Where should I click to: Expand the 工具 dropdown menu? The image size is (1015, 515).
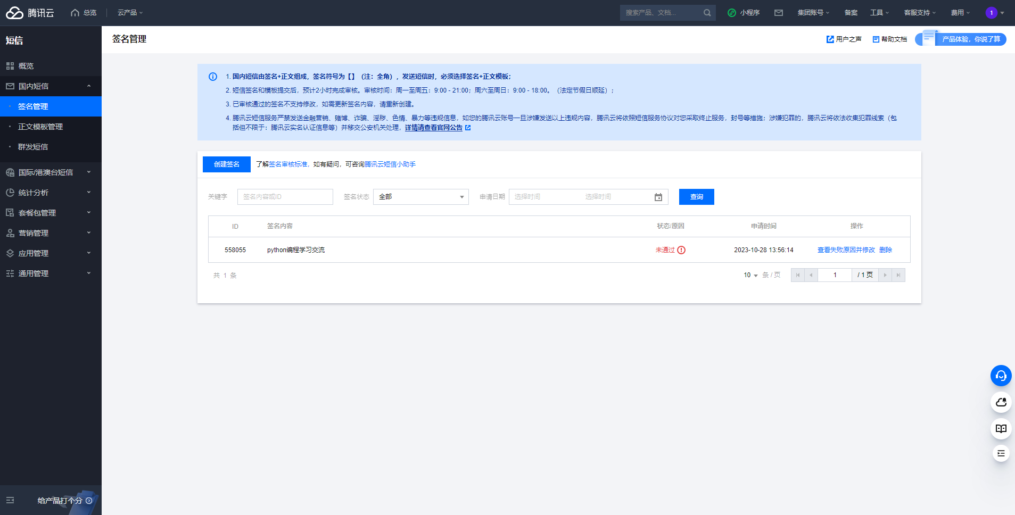click(879, 13)
